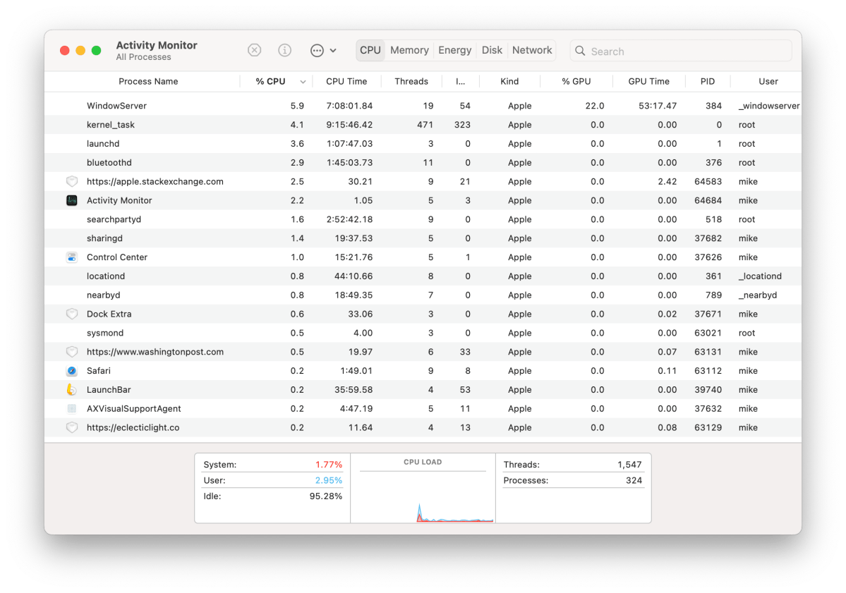Image resolution: width=846 pixels, height=593 pixels.
Task: Select the Disk tab
Action: pos(492,50)
